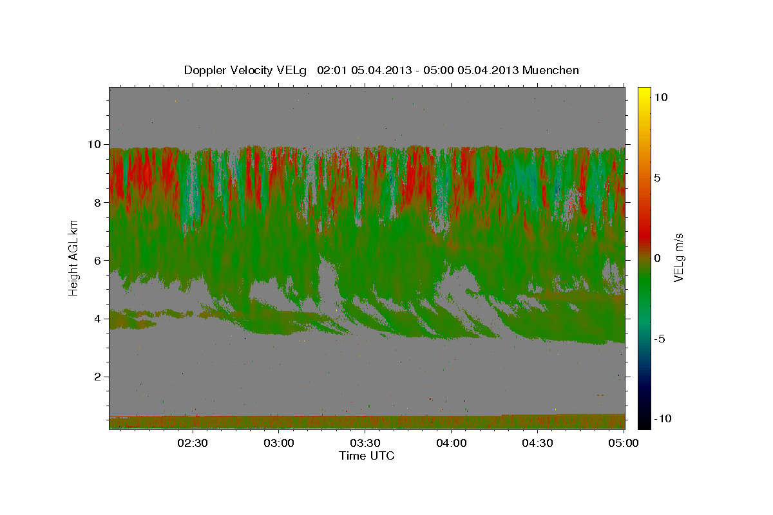773x515 pixels.
Task: Pick the yellow top of the colorbar
Action: point(644,93)
